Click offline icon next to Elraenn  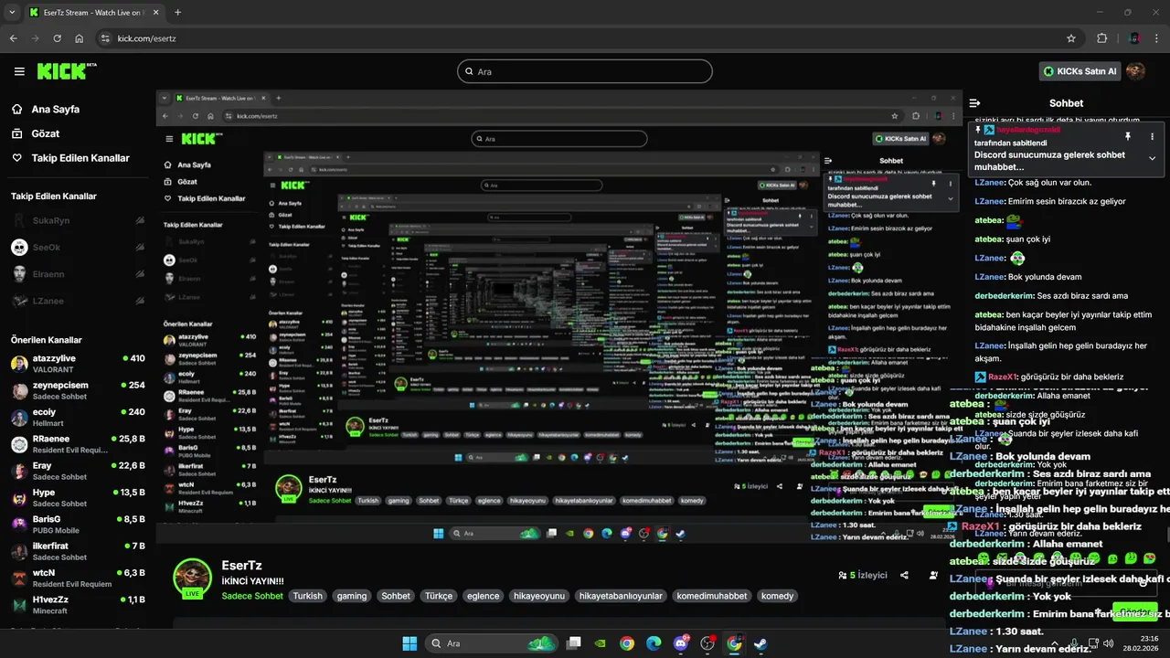(140, 274)
